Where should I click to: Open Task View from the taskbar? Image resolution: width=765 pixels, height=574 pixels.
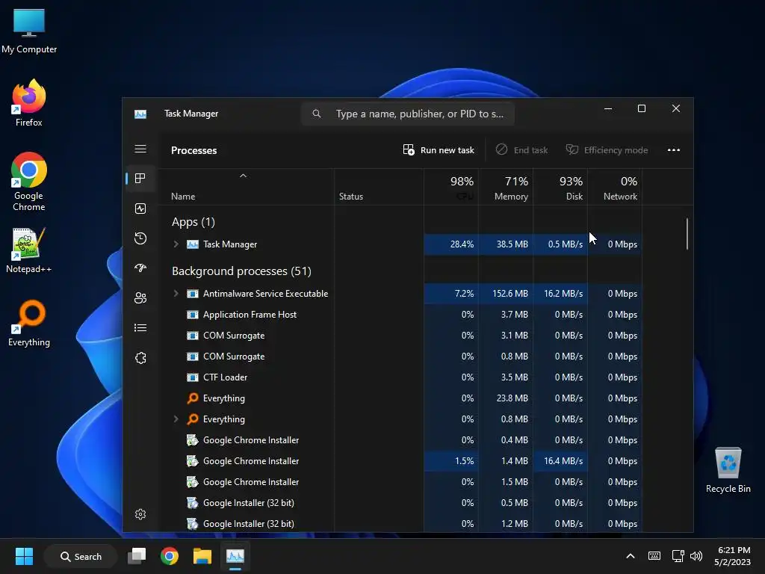(x=137, y=556)
